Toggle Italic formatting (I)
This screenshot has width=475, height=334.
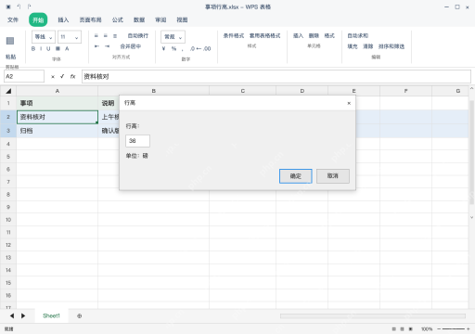[41, 49]
